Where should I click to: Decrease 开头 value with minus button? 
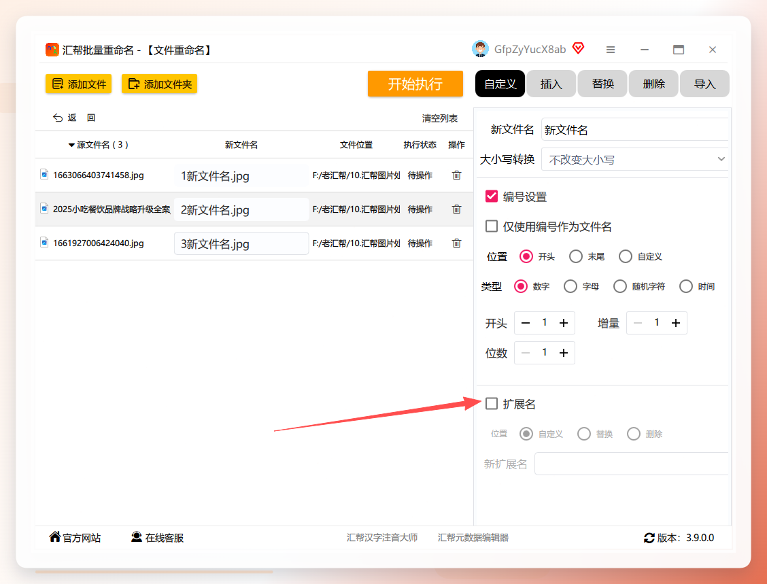[x=526, y=323]
